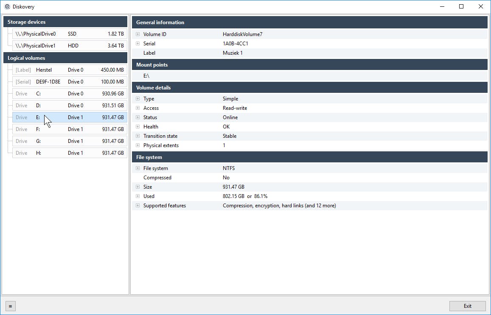Click the Mount points section header
This screenshot has height=315, width=491.
point(310,65)
